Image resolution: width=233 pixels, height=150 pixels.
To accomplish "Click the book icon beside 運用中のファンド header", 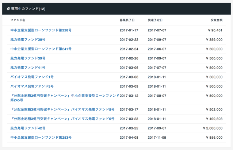I will tap(8, 9).
